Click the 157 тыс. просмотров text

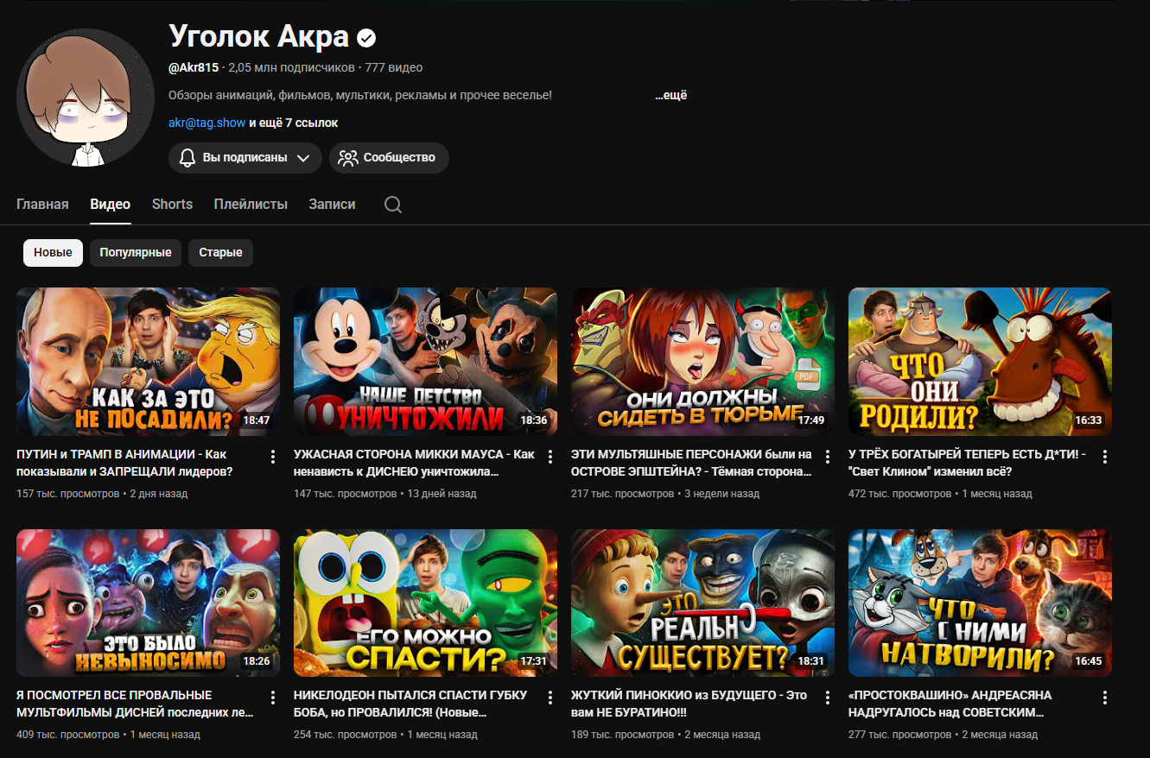[68, 494]
